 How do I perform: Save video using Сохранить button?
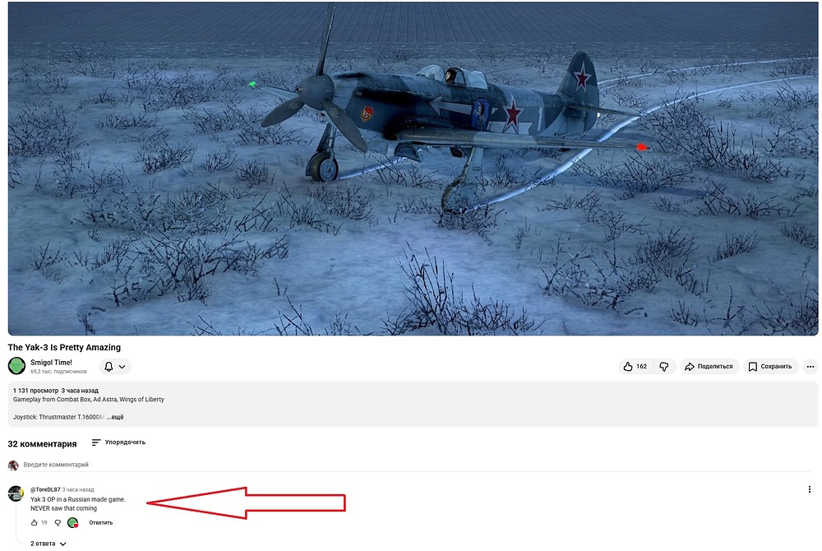tap(770, 367)
